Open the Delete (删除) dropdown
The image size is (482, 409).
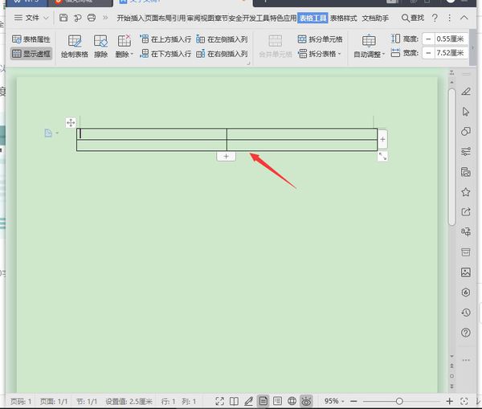125,46
